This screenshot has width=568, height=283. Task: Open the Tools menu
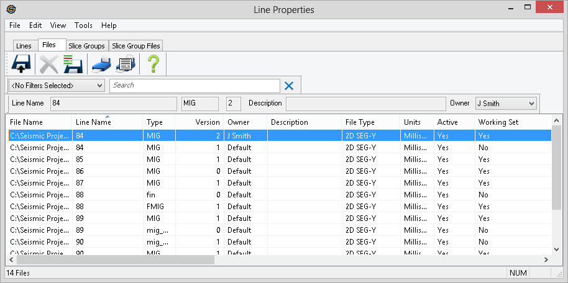pos(83,25)
